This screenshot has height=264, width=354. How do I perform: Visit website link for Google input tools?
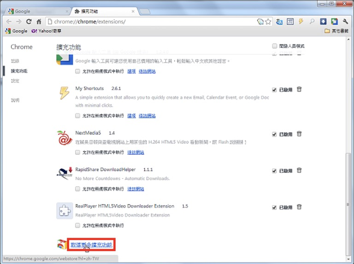click(x=147, y=71)
